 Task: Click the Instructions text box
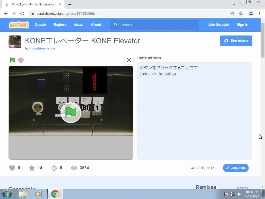coord(195,111)
